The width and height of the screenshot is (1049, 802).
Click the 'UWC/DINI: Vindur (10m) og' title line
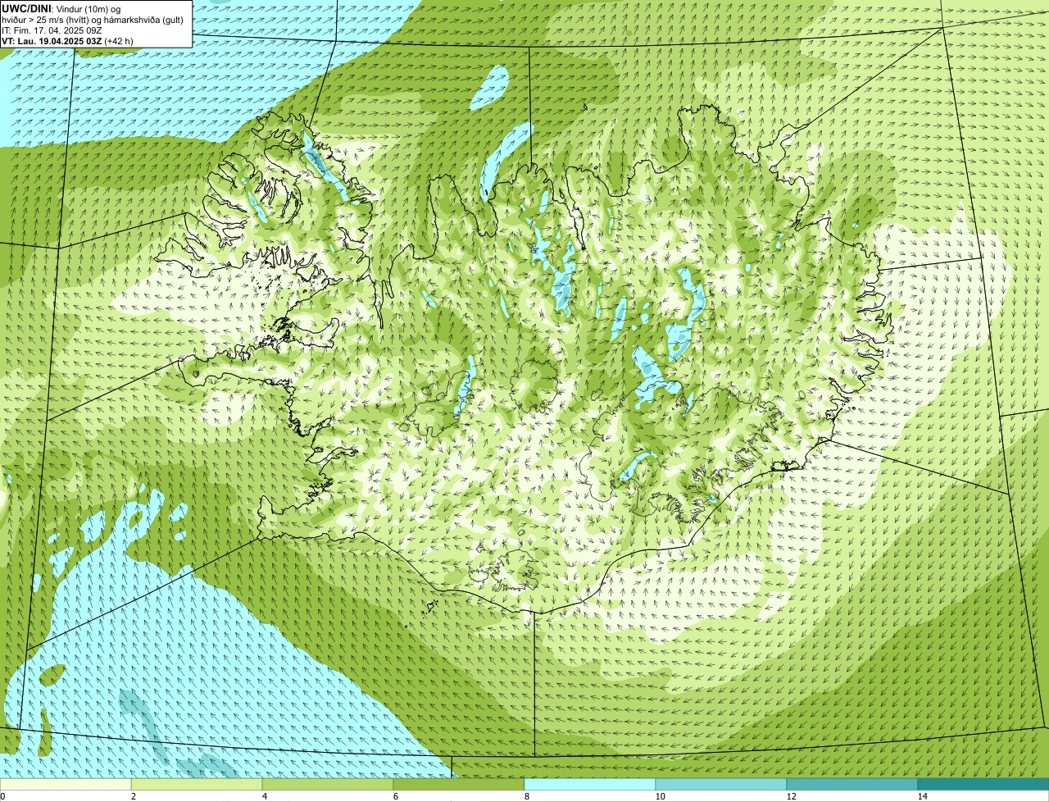click(61, 8)
